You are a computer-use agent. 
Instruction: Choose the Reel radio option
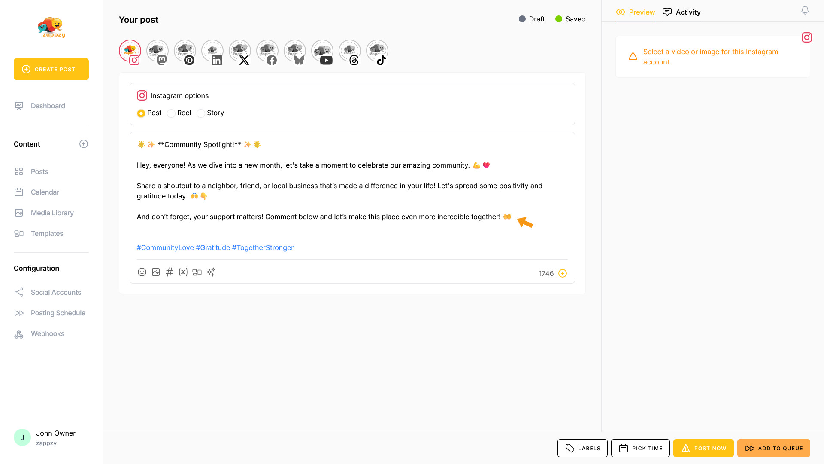[171, 113]
